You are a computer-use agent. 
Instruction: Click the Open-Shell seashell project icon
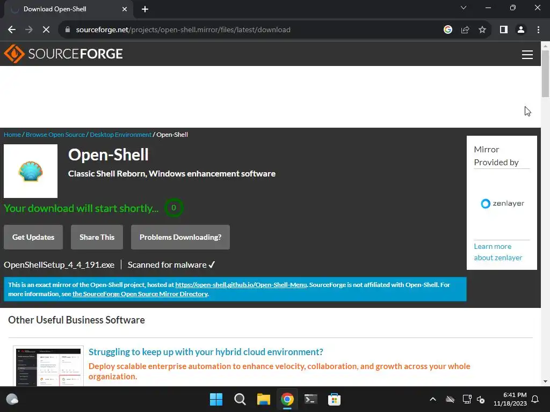click(x=31, y=171)
